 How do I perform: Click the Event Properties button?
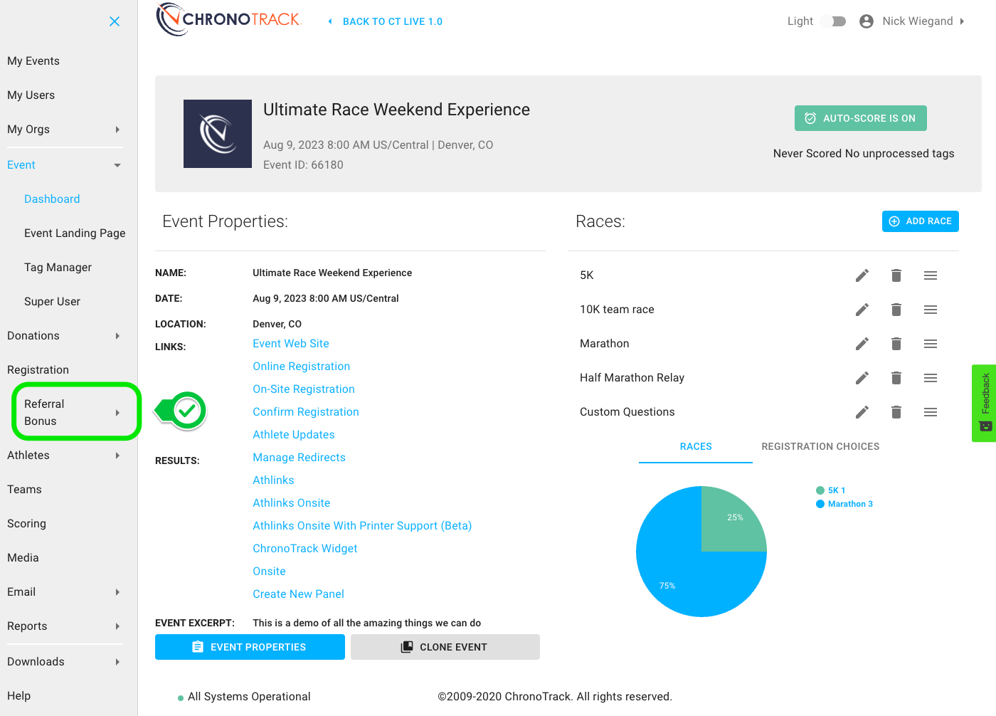point(250,647)
